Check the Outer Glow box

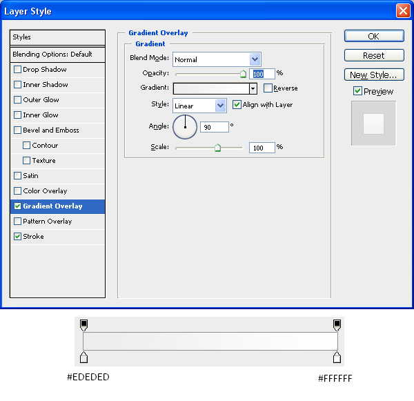pos(17,100)
